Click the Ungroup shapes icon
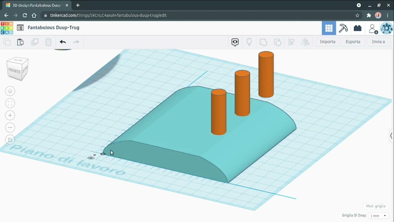The width and height of the screenshot is (394, 222). [x=277, y=42]
